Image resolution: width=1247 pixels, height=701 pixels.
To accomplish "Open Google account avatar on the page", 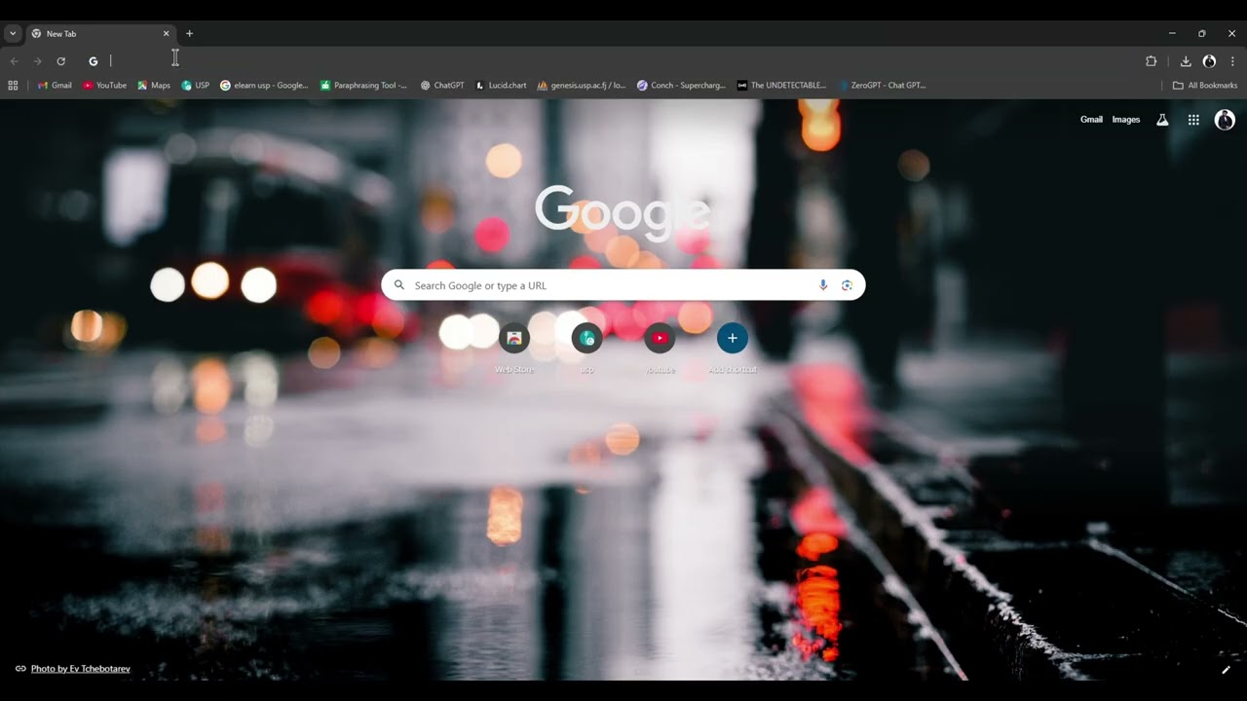I will coord(1225,120).
